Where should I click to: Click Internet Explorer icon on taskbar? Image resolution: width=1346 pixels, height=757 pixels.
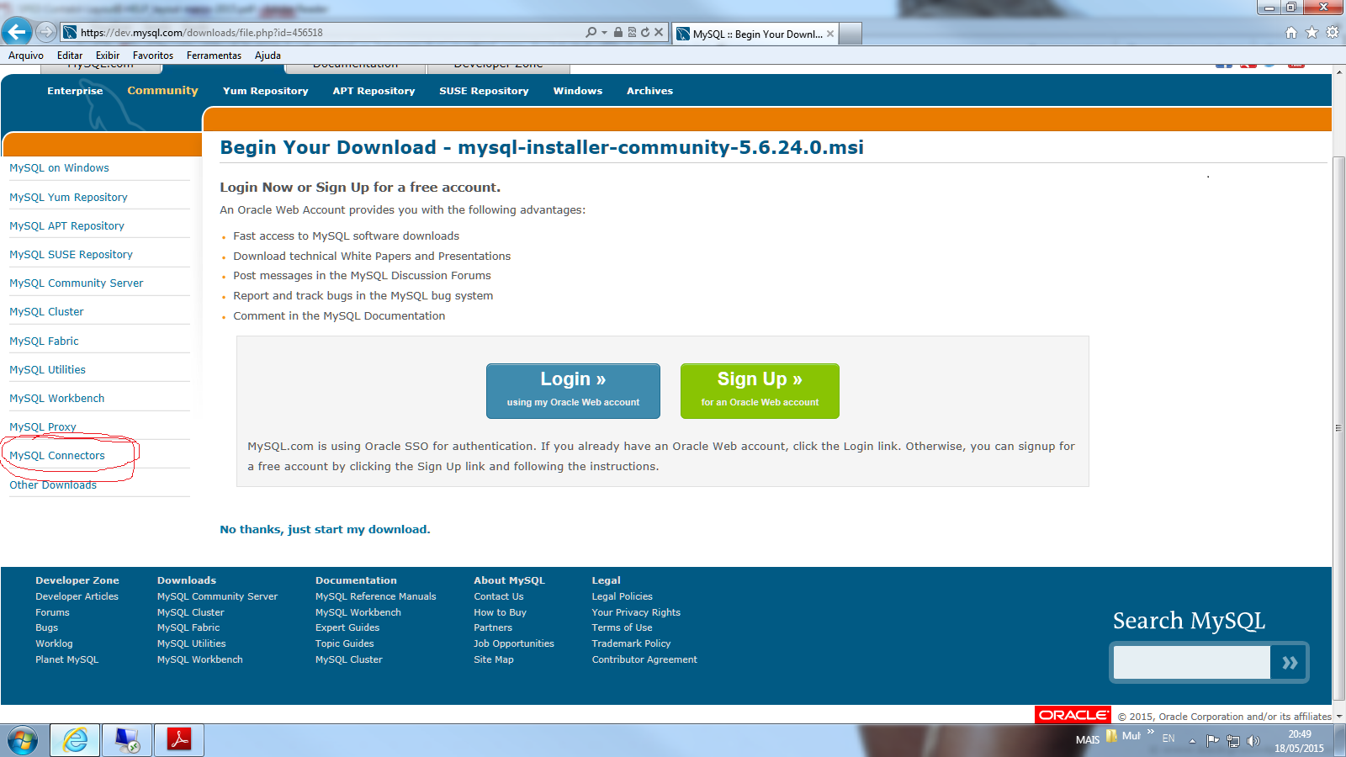pyautogui.click(x=75, y=740)
